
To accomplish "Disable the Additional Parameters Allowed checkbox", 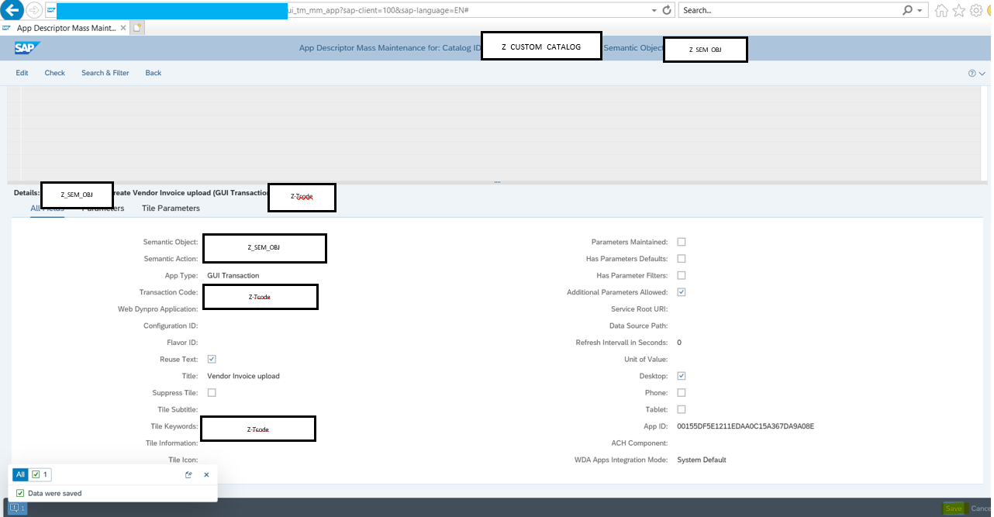I will click(x=682, y=292).
